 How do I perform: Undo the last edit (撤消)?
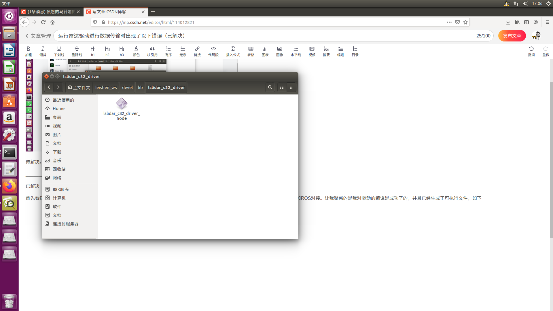click(x=531, y=51)
